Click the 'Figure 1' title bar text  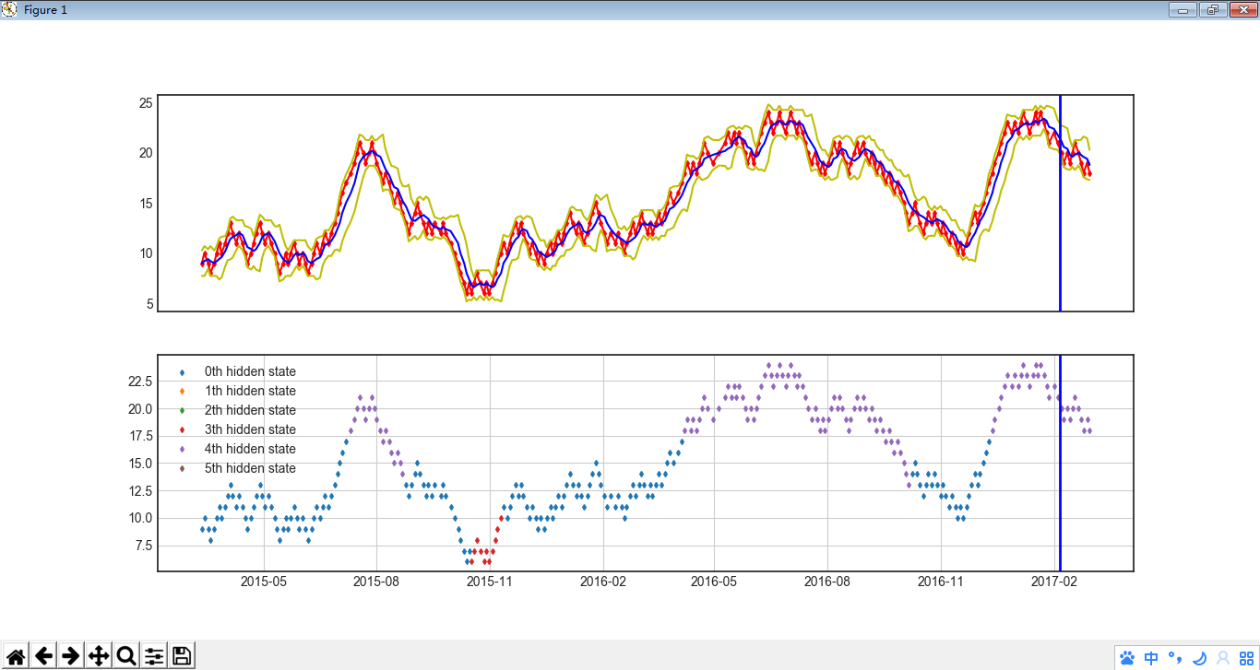(45, 9)
